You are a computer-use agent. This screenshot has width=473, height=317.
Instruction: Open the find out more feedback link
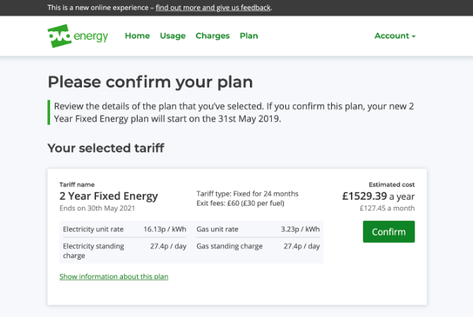pyautogui.click(x=213, y=8)
